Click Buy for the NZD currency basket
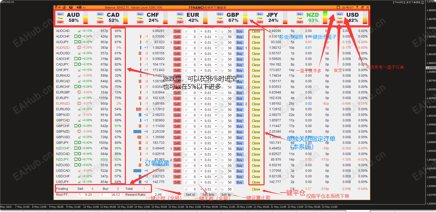Image resolution: width=436 pixels, height=212 pixels. (300, 14)
